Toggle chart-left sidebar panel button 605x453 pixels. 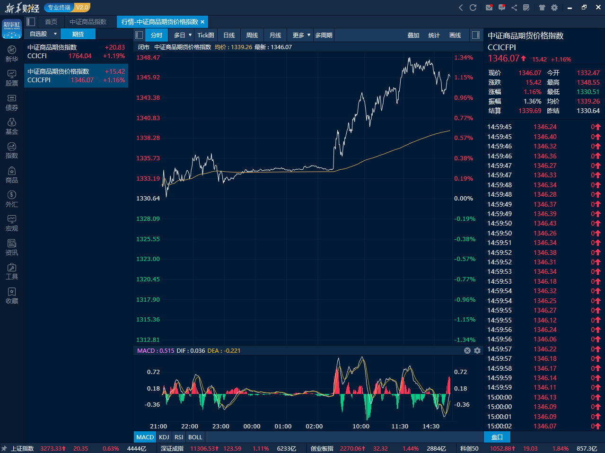tap(139, 35)
